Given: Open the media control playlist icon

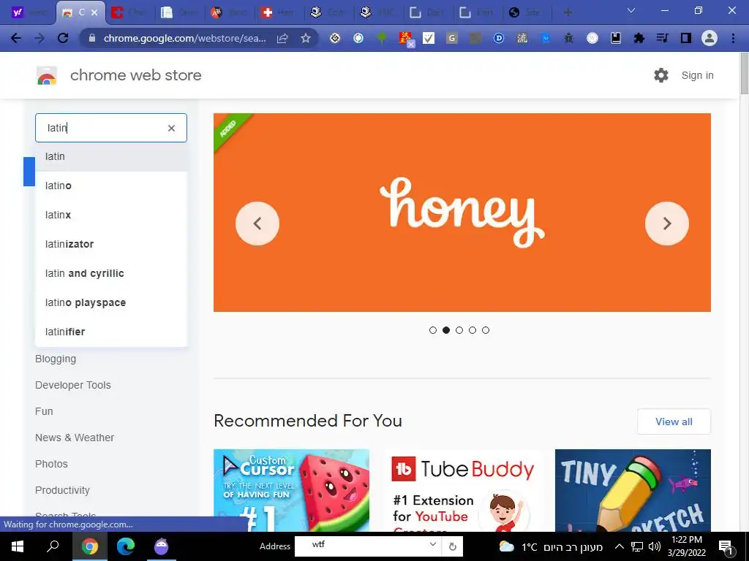Looking at the screenshot, I should 662,38.
